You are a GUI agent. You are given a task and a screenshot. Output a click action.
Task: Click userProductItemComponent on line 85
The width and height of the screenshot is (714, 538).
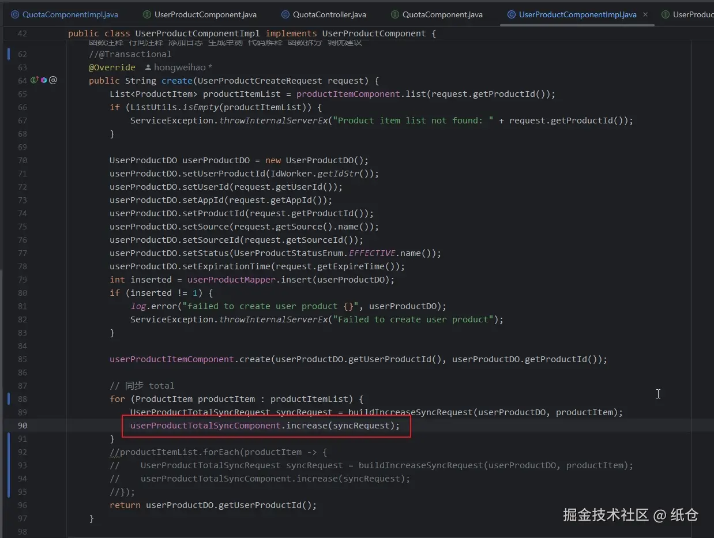pyautogui.click(x=172, y=359)
